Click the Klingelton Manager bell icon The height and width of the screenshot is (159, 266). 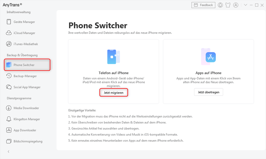9,119
